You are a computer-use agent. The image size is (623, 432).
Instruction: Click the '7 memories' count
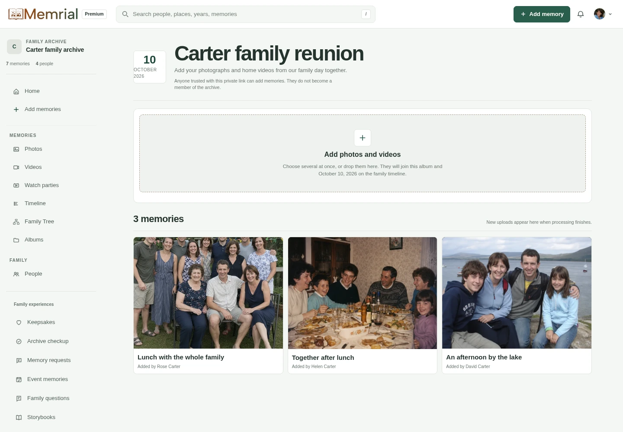[x=18, y=64]
